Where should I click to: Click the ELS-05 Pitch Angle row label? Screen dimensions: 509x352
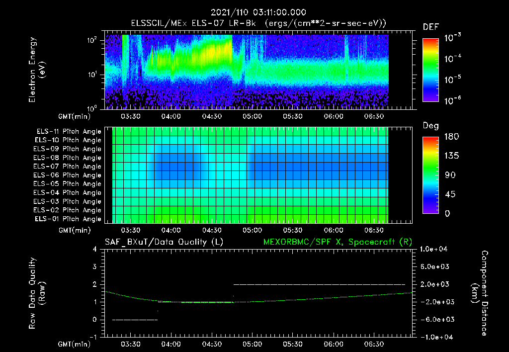68,184
